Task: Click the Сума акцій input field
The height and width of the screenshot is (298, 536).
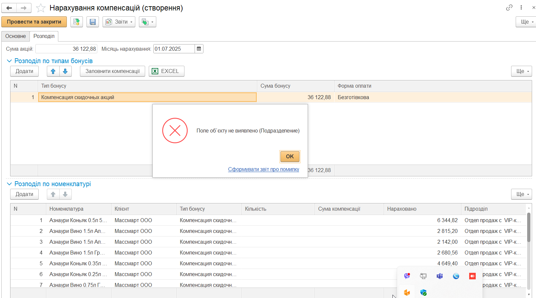Action: [x=67, y=49]
